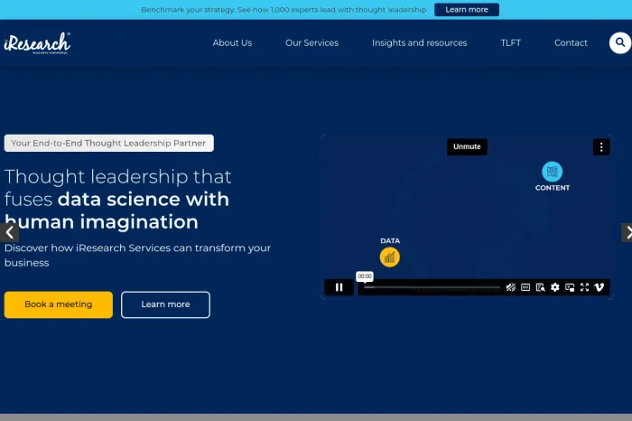
Task: Open the Contact page
Action: coord(571,42)
